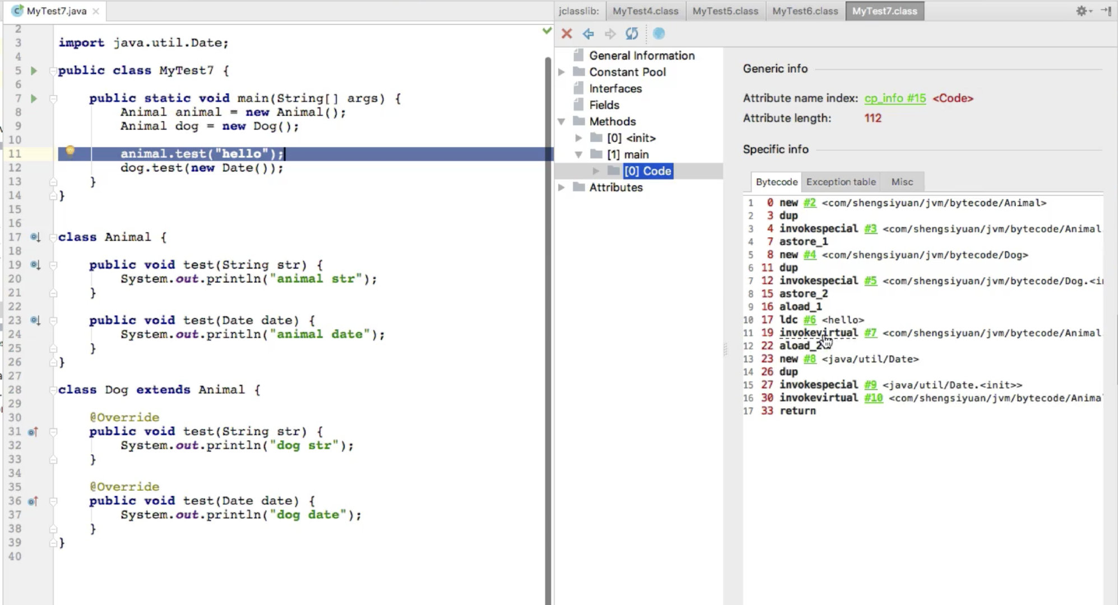Show overriders of Animal test(Date) marker
This screenshot has width=1118, height=605.
pos(35,320)
